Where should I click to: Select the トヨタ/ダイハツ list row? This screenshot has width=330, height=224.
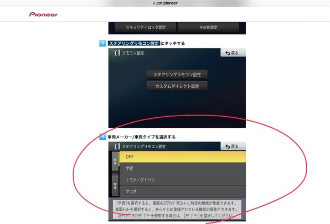183,180
